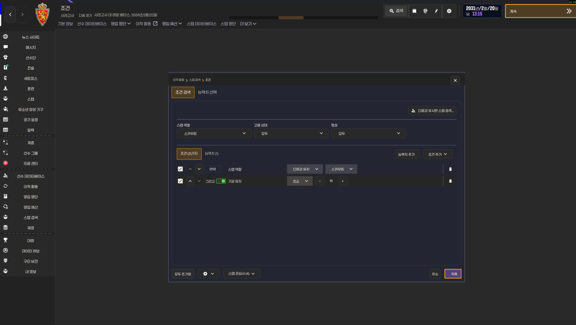Expand the 고용 상태 dropdown
The height and width of the screenshot is (325, 576).
coord(291,133)
